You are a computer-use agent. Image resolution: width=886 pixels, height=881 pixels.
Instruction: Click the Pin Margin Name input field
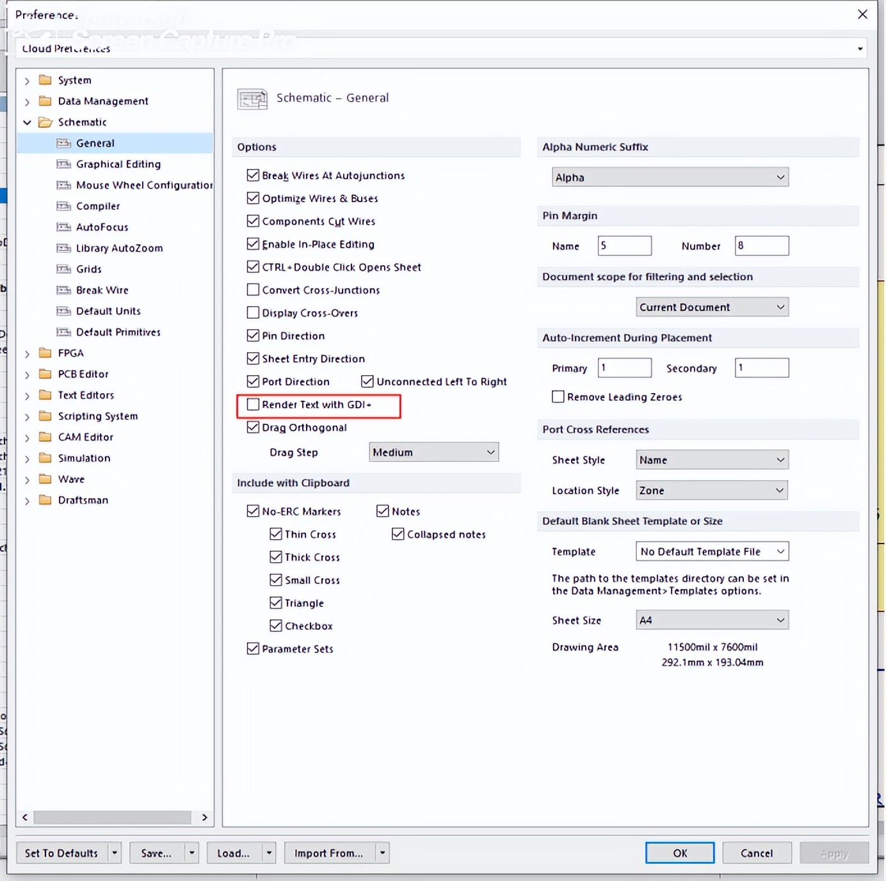(624, 246)
